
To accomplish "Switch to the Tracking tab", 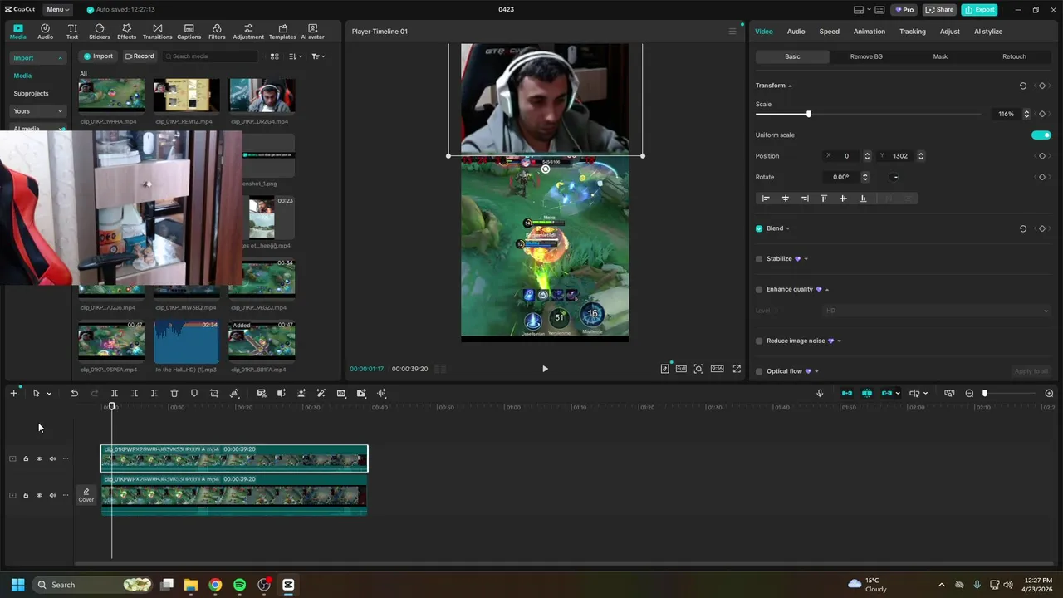I will (x=912, y=32).
